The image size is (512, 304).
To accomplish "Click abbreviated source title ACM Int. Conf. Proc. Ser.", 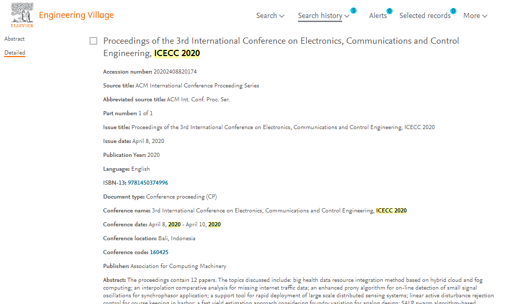I will click(198, 100).
